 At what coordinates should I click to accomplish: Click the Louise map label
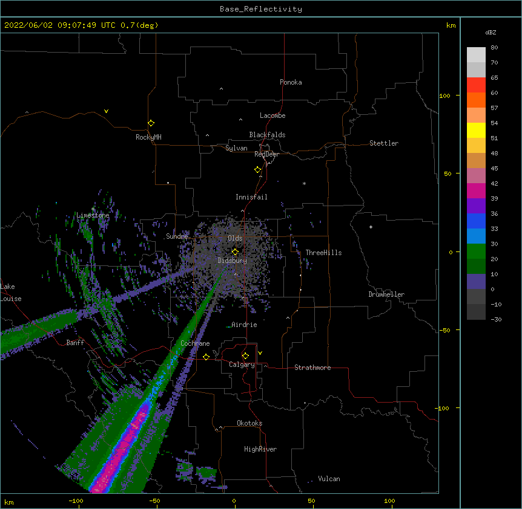click(x=11, y=299)
